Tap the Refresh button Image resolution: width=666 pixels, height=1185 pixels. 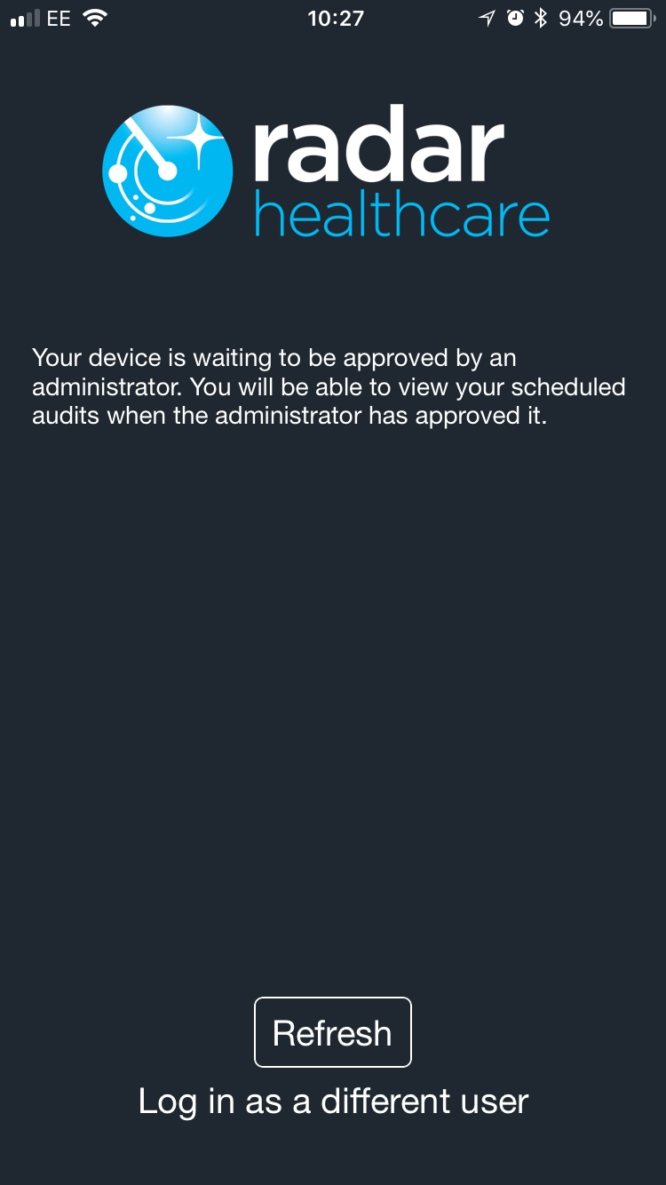coord(333,1032)
